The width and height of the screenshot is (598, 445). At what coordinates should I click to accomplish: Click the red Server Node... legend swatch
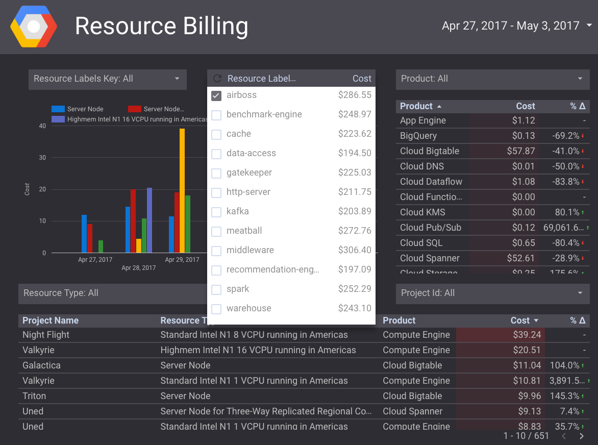coord(135,109)
